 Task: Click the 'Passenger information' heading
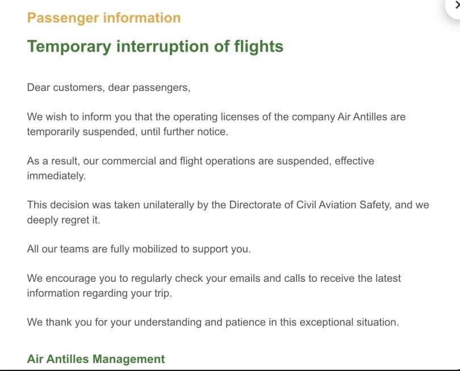pos(104,18)
